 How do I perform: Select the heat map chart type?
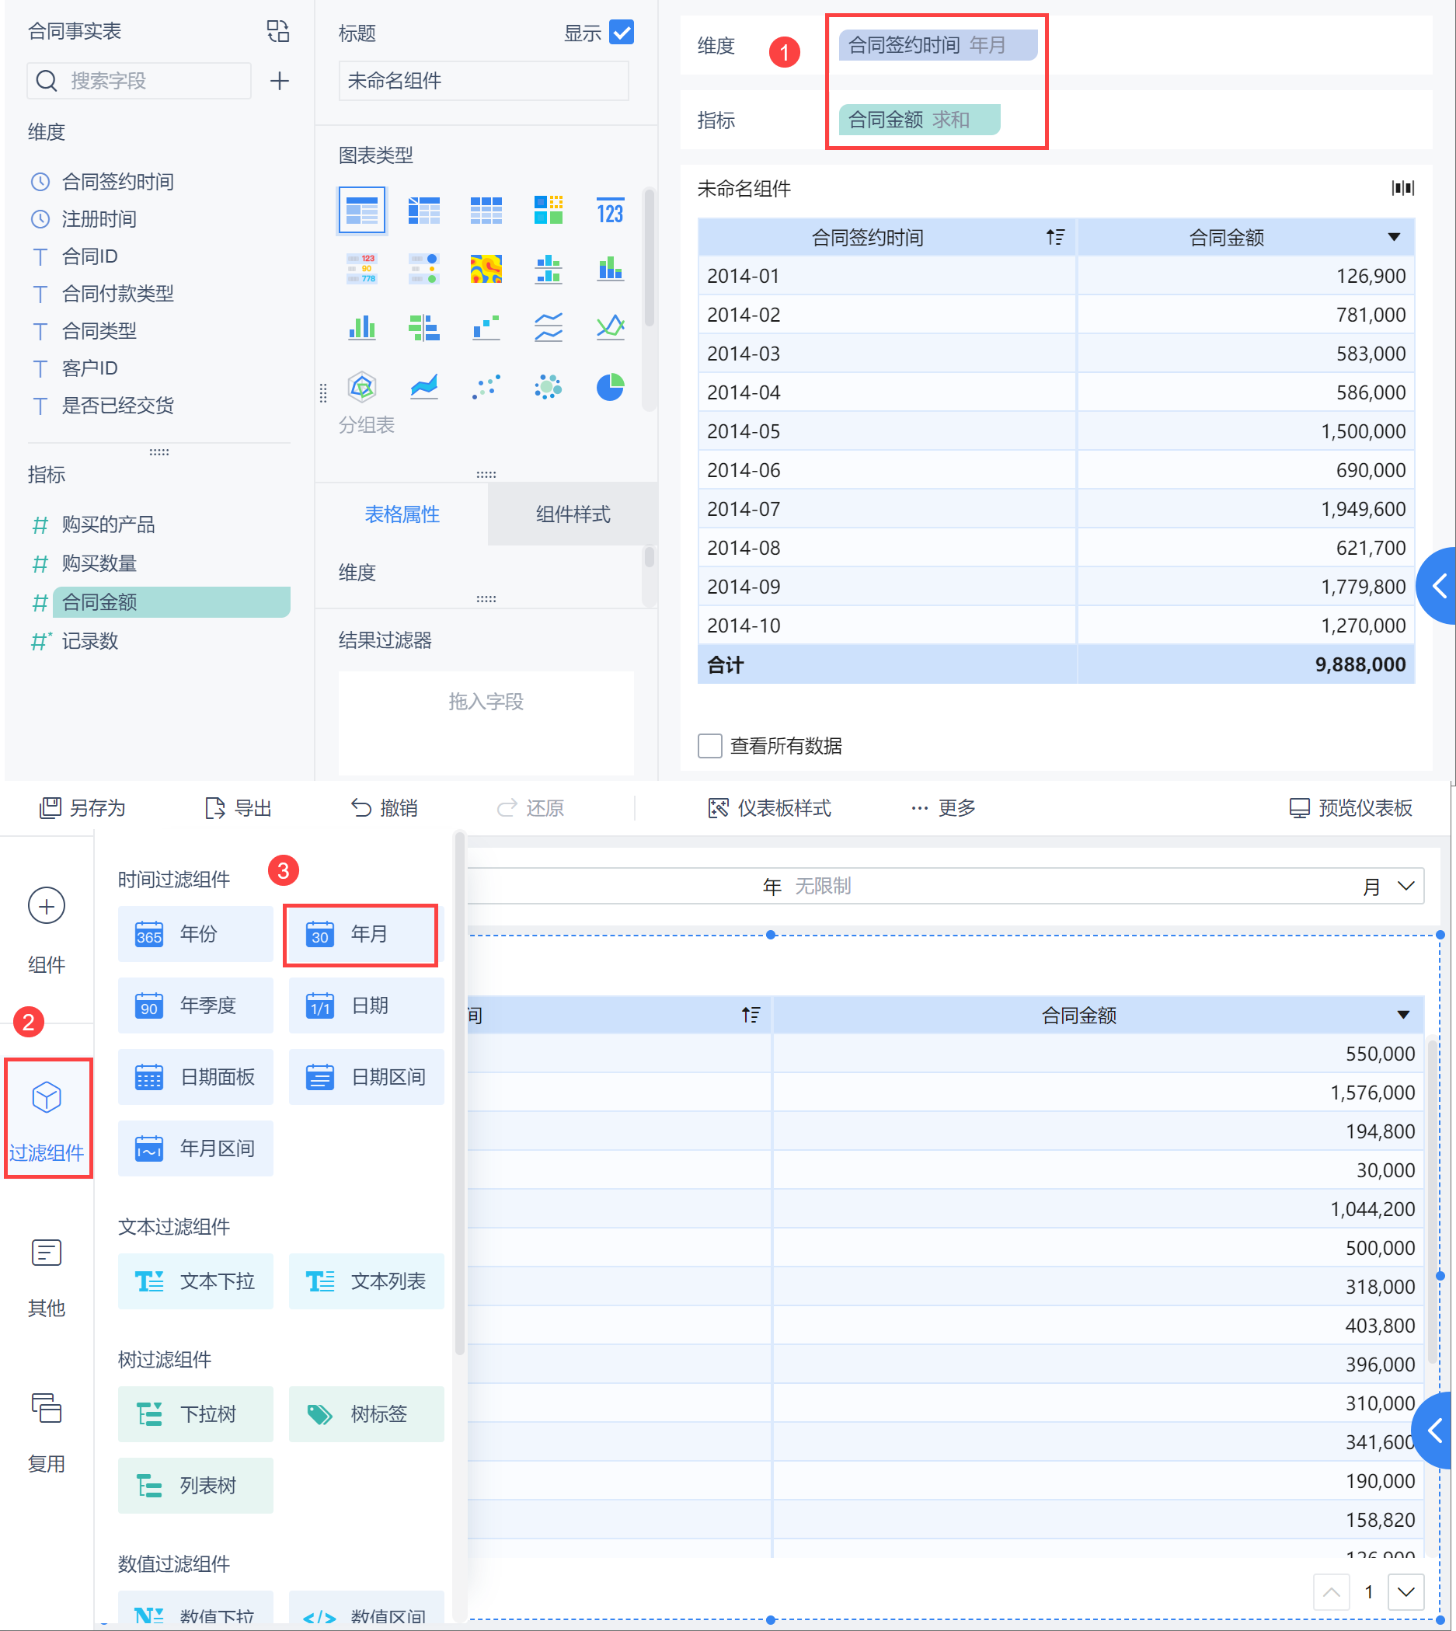(486, 270)
